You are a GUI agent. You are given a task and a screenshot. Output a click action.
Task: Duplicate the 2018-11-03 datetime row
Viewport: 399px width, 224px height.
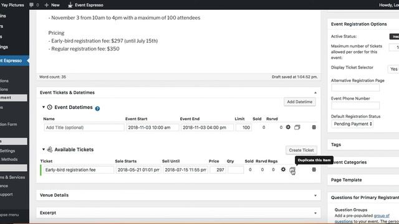coord(297,127)
